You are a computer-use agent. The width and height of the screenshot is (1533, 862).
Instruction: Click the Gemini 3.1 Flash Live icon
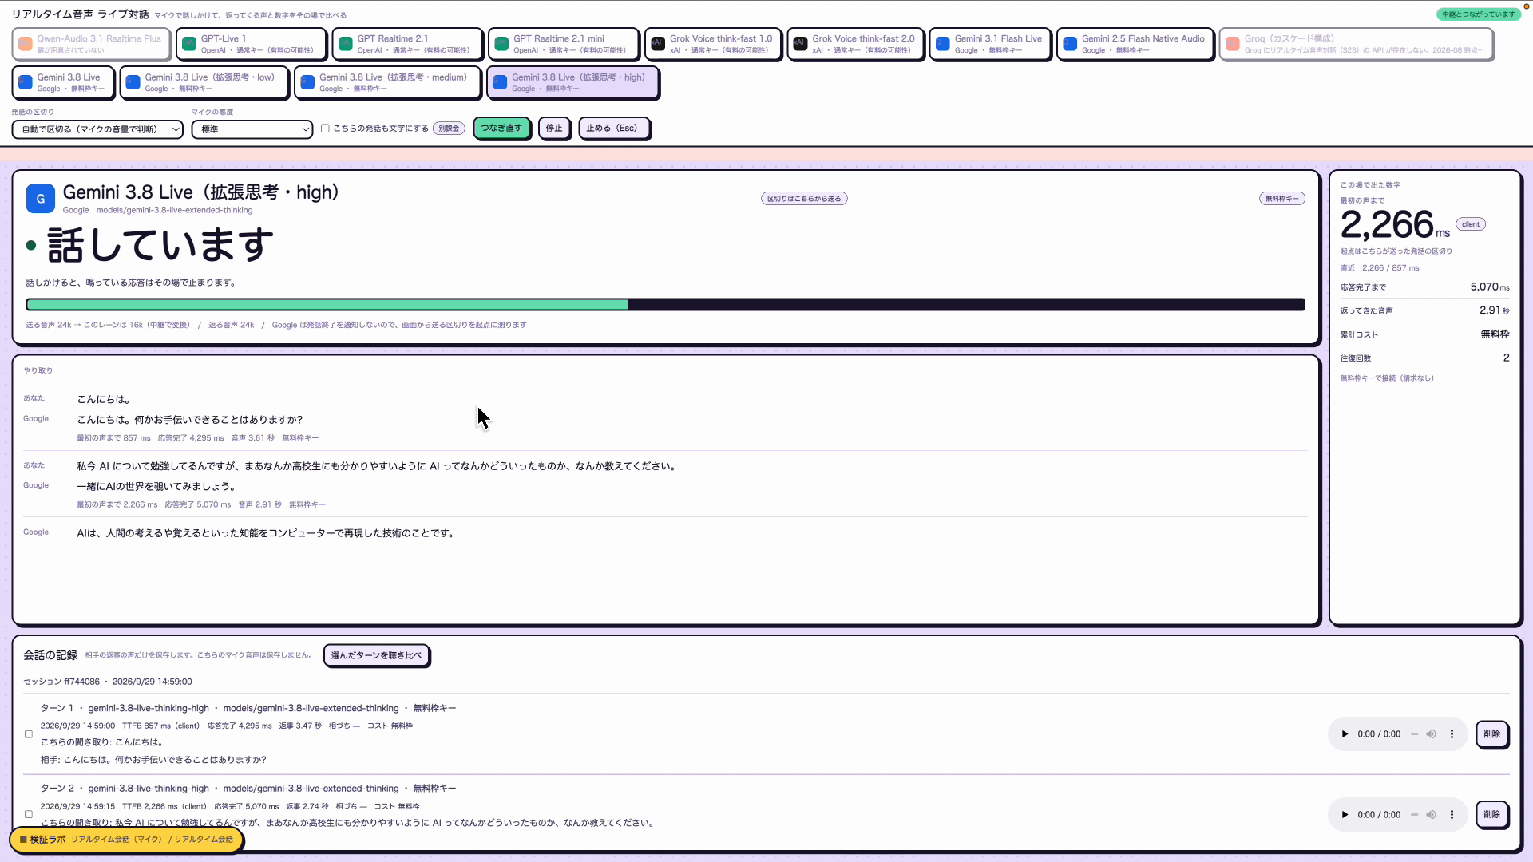[942, 44]
